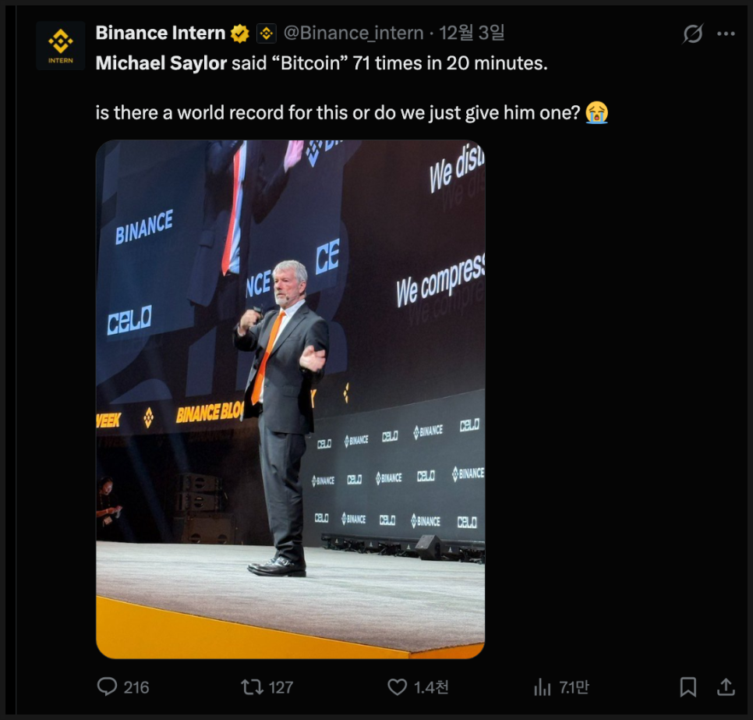This screenshot has height=720, width=753.
Task: Click the share upload arrow icon
Action: coord(726,686)
